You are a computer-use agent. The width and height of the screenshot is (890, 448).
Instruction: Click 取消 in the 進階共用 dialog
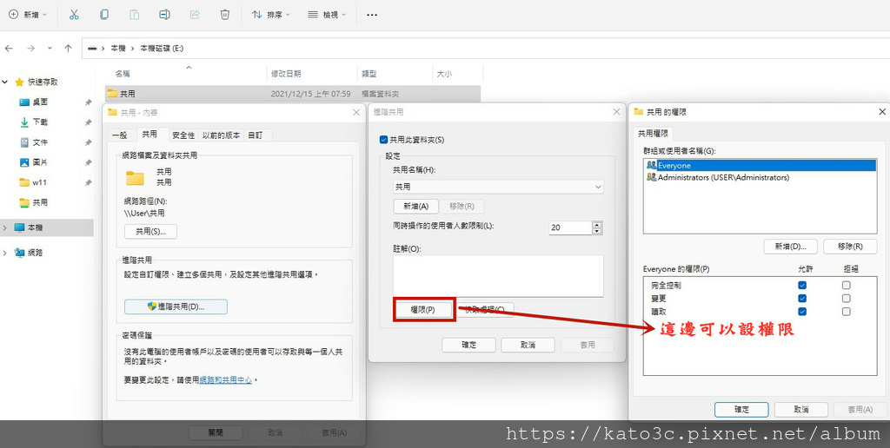pos(528,345)
